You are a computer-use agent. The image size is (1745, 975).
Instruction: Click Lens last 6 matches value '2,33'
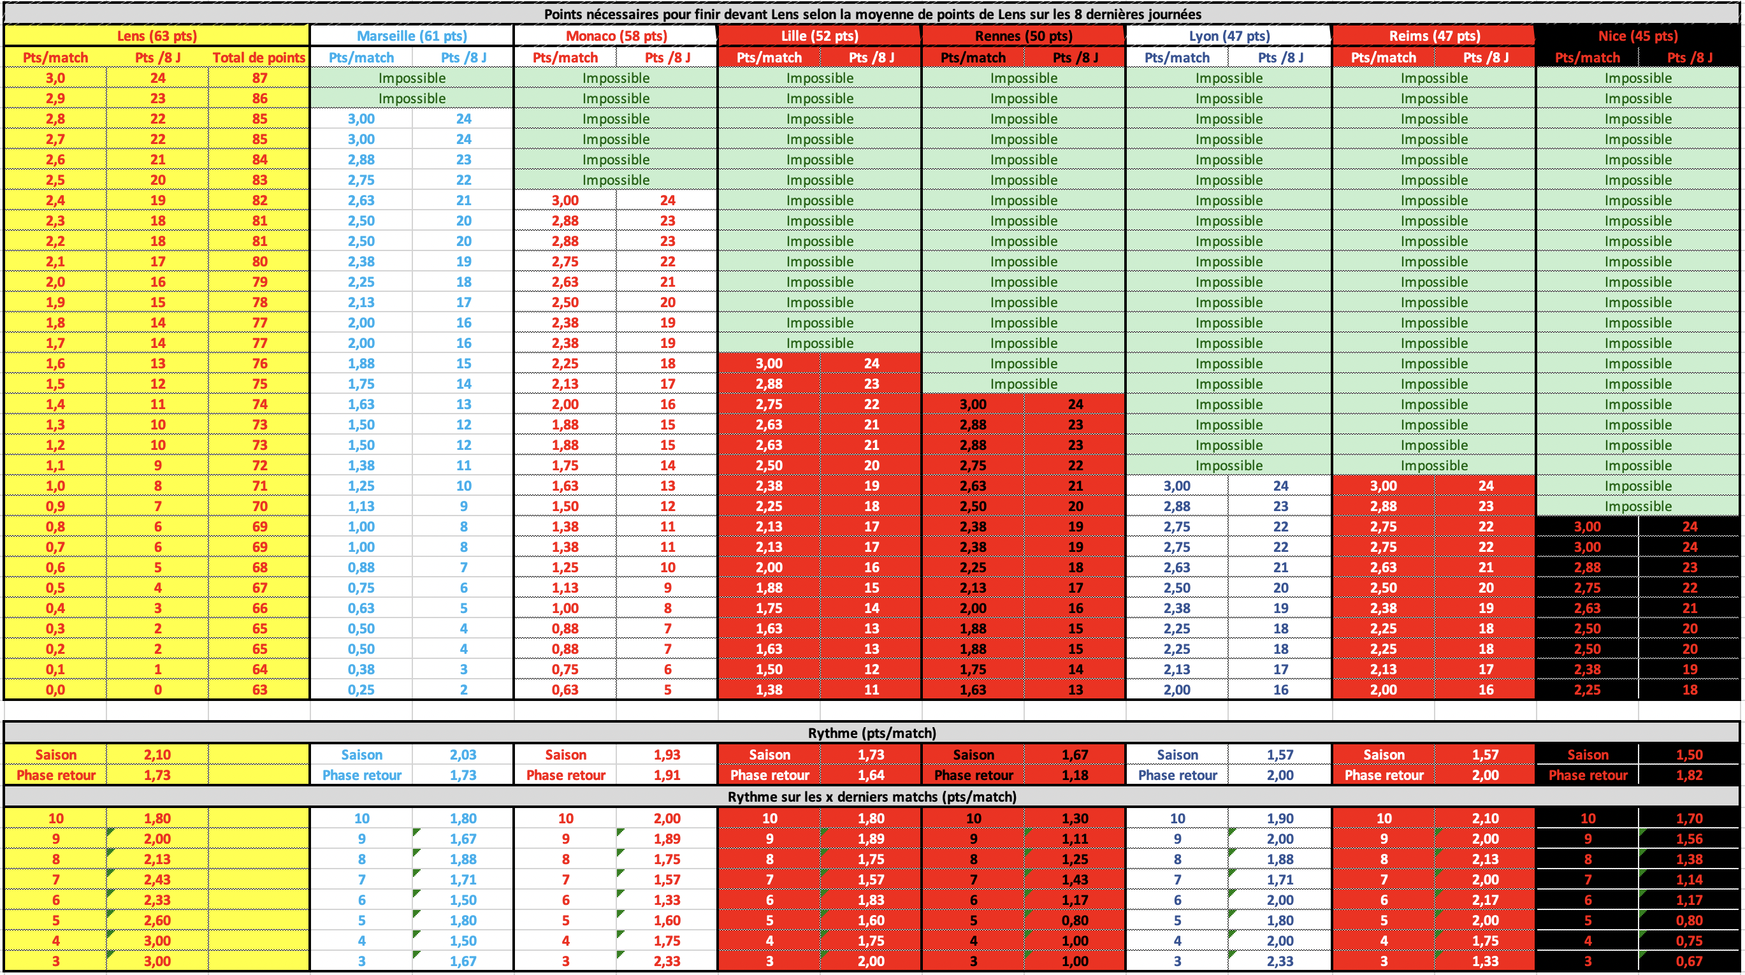click(x=157, y=900)
